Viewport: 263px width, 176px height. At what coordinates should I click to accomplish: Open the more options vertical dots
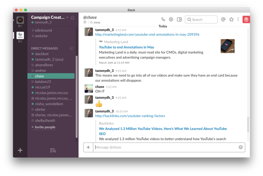[x=238, y=20]
